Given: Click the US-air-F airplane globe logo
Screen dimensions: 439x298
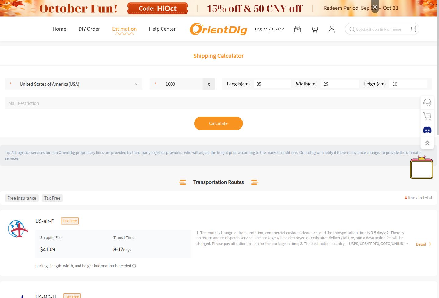Looking at the screenshot, I should click(x=18, y=229).
